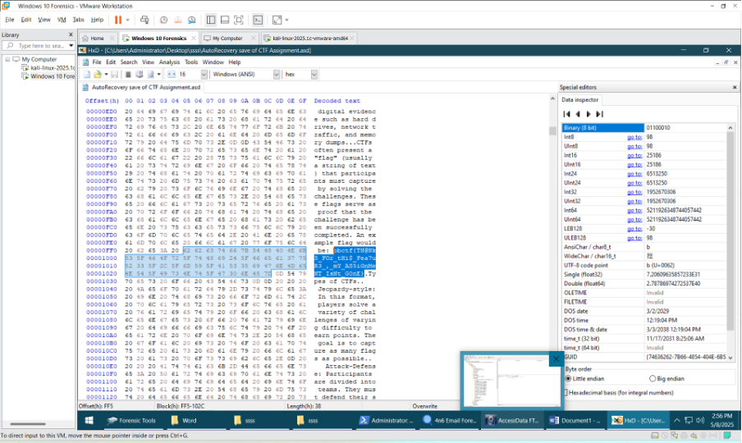
Task: Open the hex offset base dropdown
Action: [x=314, y=74]
